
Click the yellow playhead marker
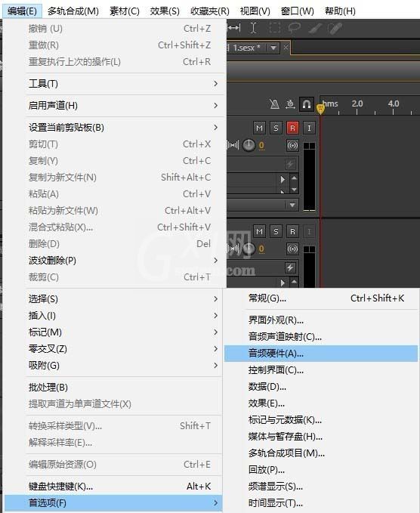coord(320,109)
